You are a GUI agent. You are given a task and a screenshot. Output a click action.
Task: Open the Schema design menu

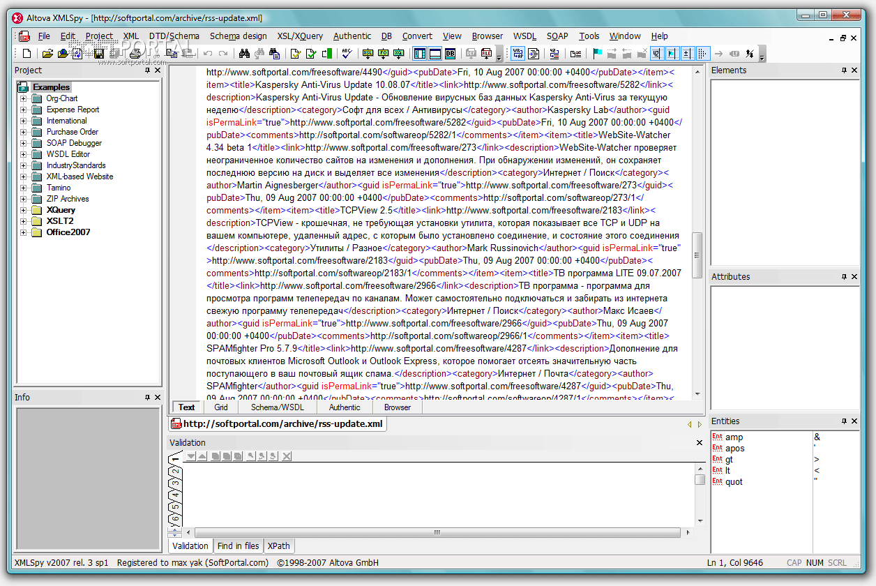pyautogui.click(x=238, y=36)
